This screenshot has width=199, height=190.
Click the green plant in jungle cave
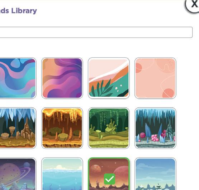click(x=111, y=128)
